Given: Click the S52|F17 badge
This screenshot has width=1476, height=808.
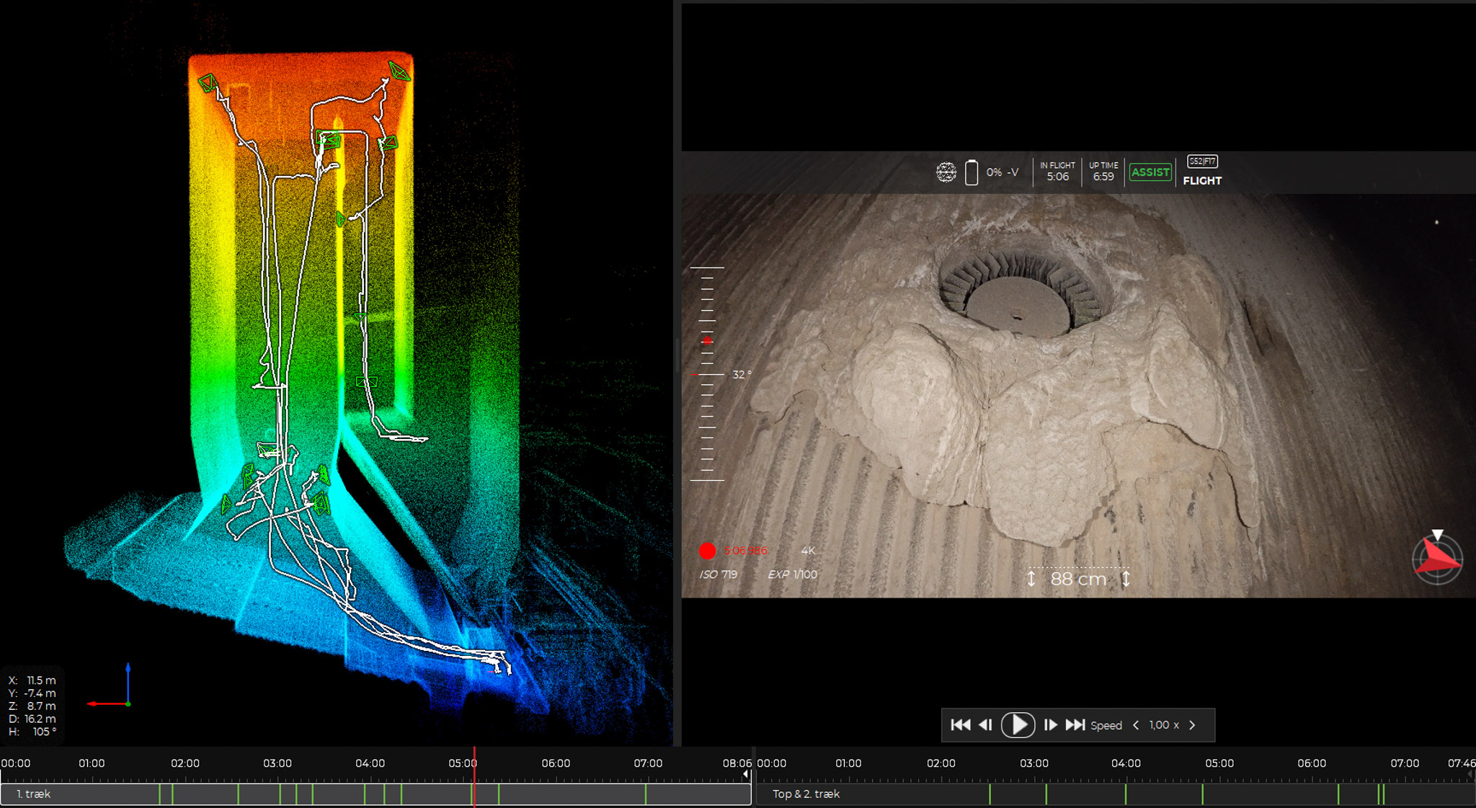Looking at the screenshot, I should [x=1204, y=161].
